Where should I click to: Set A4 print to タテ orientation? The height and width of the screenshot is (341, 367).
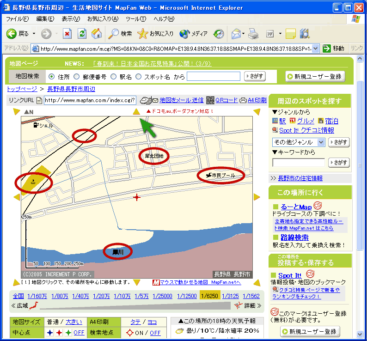[x=136, y=322]
